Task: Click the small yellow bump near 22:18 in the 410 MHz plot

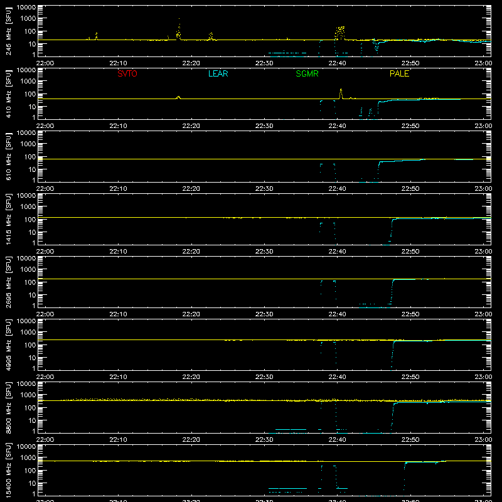Action: [178, 97]
